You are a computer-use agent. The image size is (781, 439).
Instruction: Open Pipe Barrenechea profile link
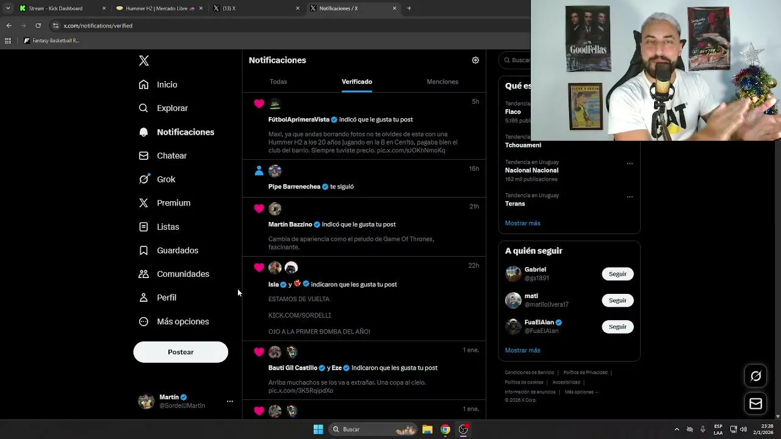coord(294,187)
